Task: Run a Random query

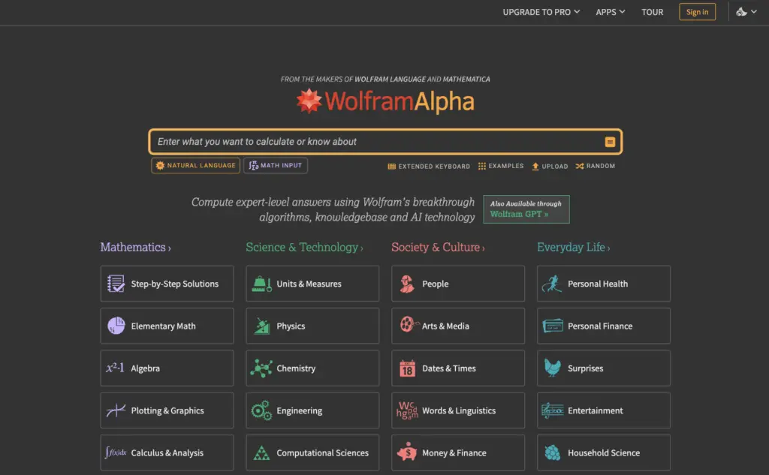Action: 596,166
